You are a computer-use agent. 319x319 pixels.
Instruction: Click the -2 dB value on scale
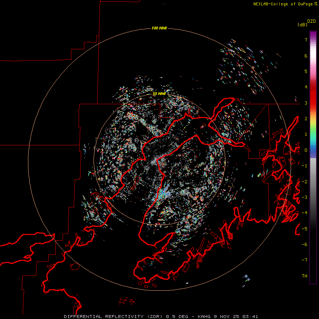click(x=304, y=182)
